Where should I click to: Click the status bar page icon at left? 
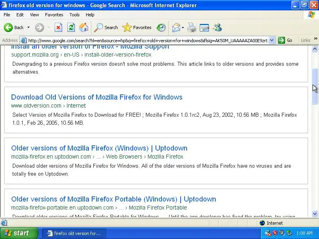[x=4, y=223]
